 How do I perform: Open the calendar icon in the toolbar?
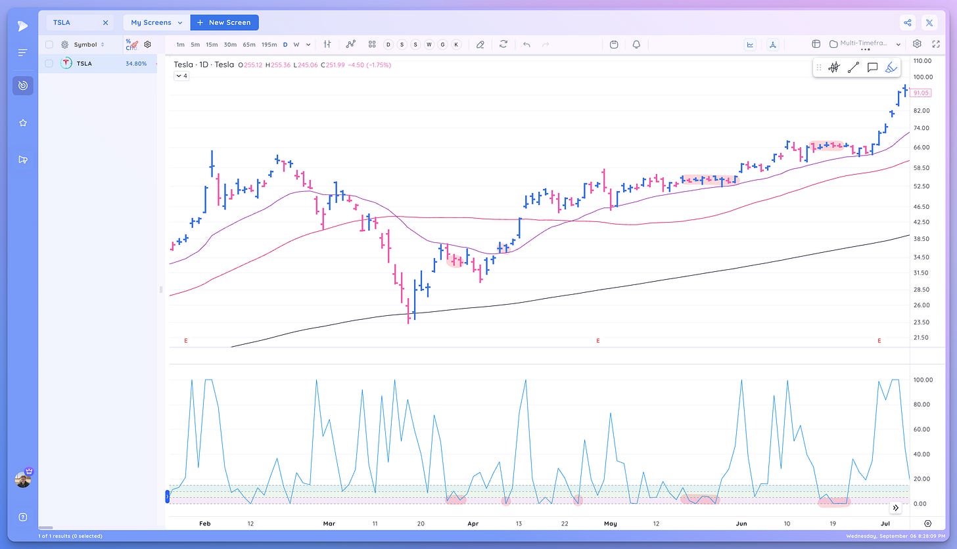coord(613,44)
